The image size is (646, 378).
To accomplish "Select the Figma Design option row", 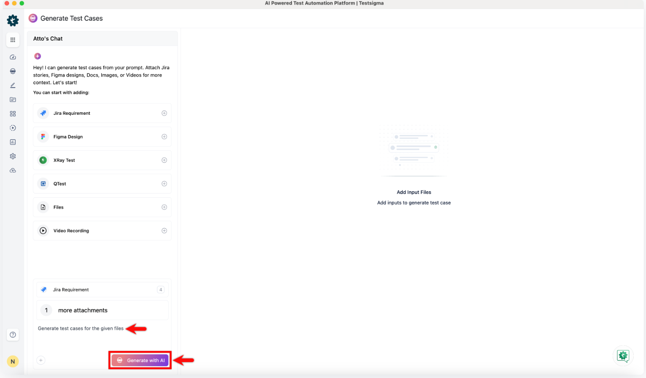I will pos(102,137).
